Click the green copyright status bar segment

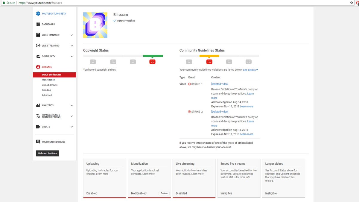(x=153, y=56)
